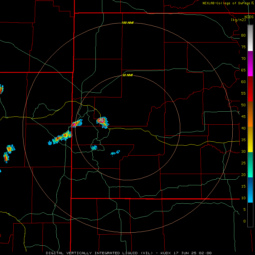The width and height of the screenshot is (255, 255).
Task: Click the storm cell with magenta core inside 50 NMI ring
Action: 103,122
